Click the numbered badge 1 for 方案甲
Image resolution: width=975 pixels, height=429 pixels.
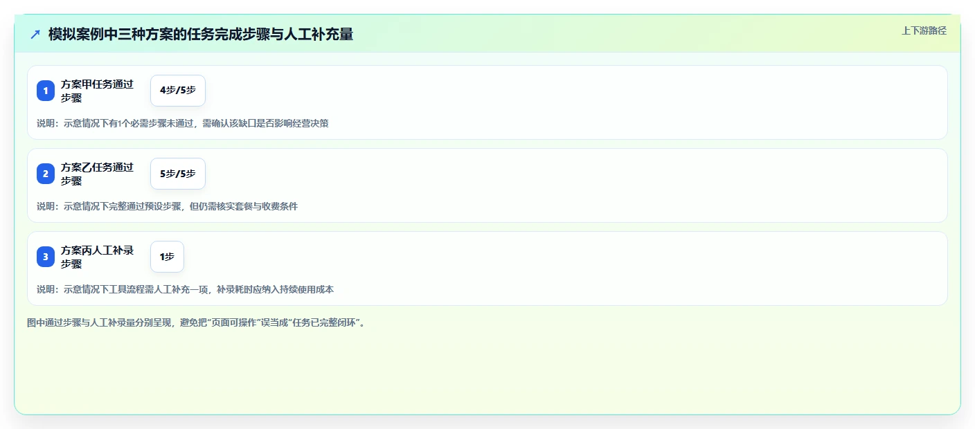[46, 91]
